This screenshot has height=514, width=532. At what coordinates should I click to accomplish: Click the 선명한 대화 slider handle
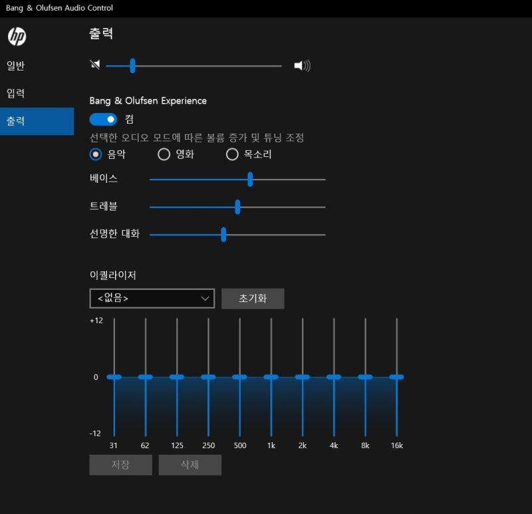(x=223, y=235)
